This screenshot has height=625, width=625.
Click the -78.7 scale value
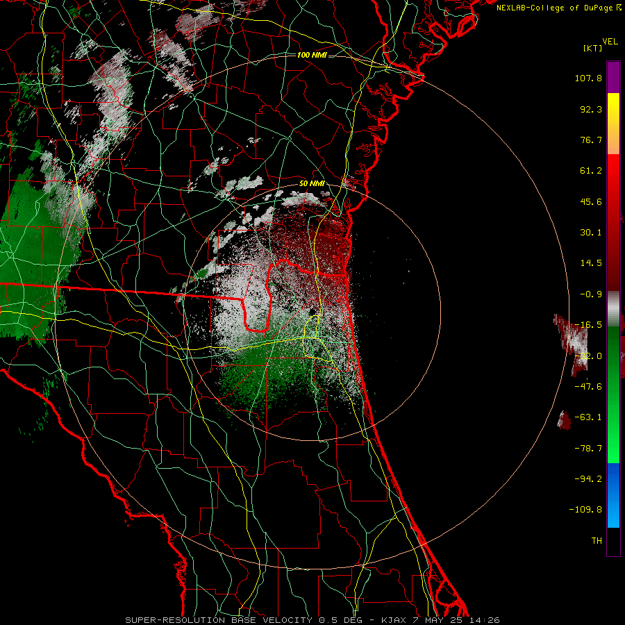click(588, 449)
